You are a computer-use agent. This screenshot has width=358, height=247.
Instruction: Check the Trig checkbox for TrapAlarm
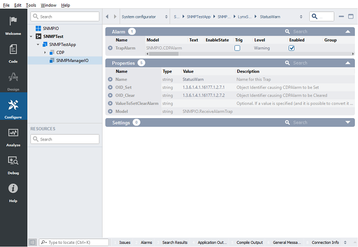[238, 48]
